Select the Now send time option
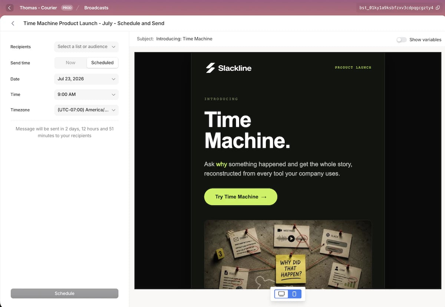The height and width of the screenshot is (307, 445). 70,63
